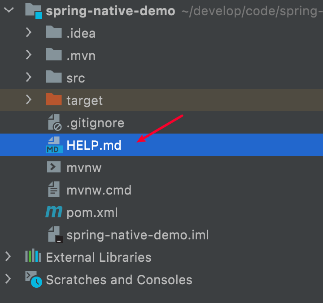
Task: Collapse the spring-native-demo project root
Action: tap(9, 10)
